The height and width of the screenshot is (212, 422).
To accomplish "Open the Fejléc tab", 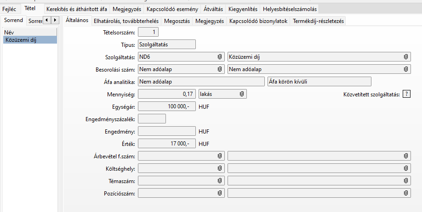I will (x=9, y=9).
